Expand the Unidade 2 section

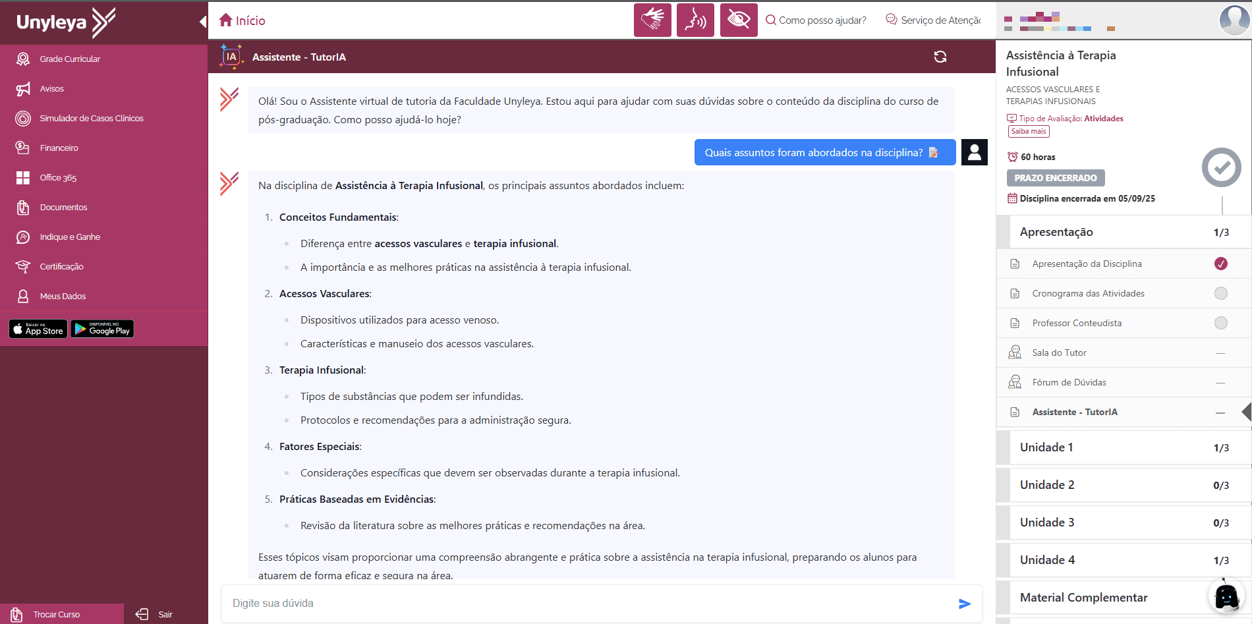coord(1124,485)
